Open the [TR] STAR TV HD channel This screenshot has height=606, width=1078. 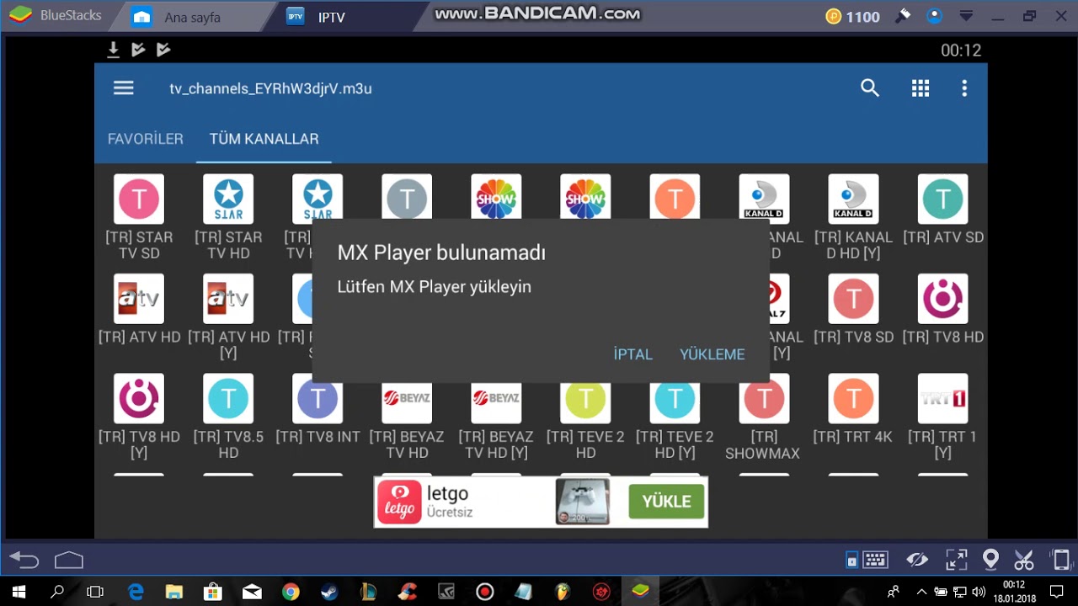coord(228,217)
